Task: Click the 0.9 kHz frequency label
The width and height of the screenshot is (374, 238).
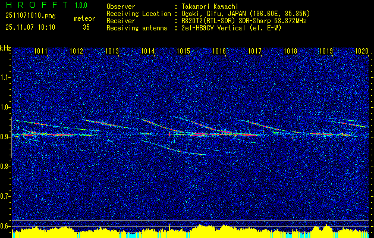Action: (5, 137)
